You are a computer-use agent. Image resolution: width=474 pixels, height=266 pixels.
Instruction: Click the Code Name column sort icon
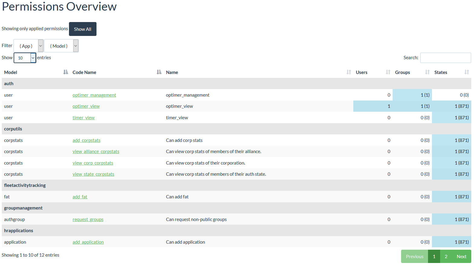(159, 72)
